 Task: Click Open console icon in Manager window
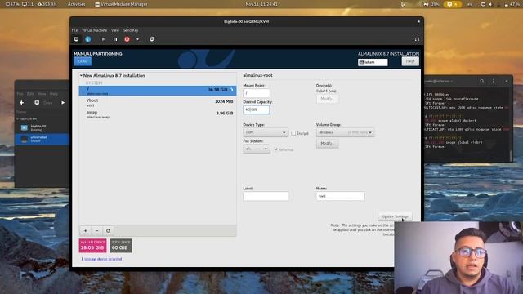(37, 103)
